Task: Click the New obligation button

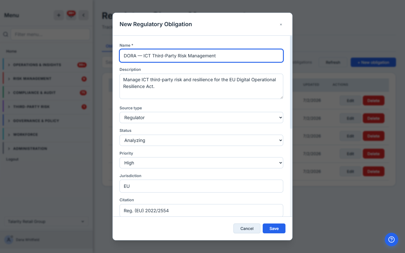Action: click(x=373, y=62)
